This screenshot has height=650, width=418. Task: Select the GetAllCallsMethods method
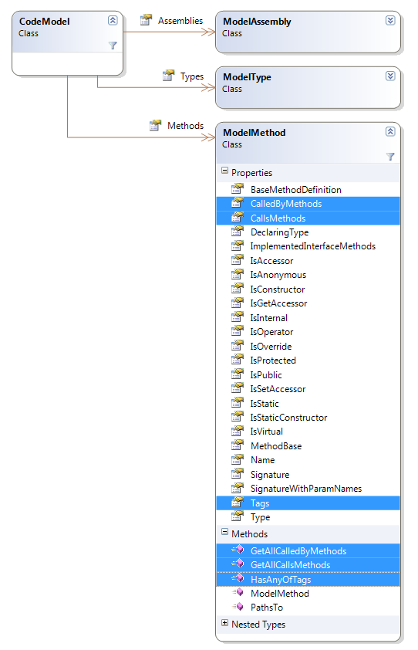click(x=308, y=564)
